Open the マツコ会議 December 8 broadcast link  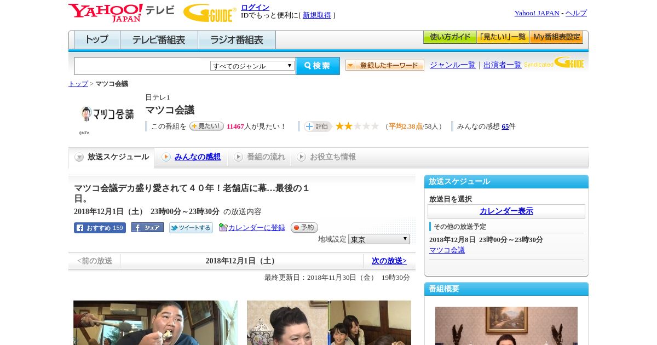coord(447,250)
